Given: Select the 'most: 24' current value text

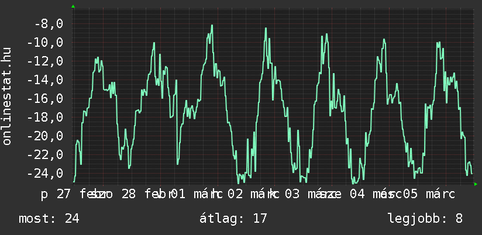Looking at the screenshot, I should click(49, 219).
